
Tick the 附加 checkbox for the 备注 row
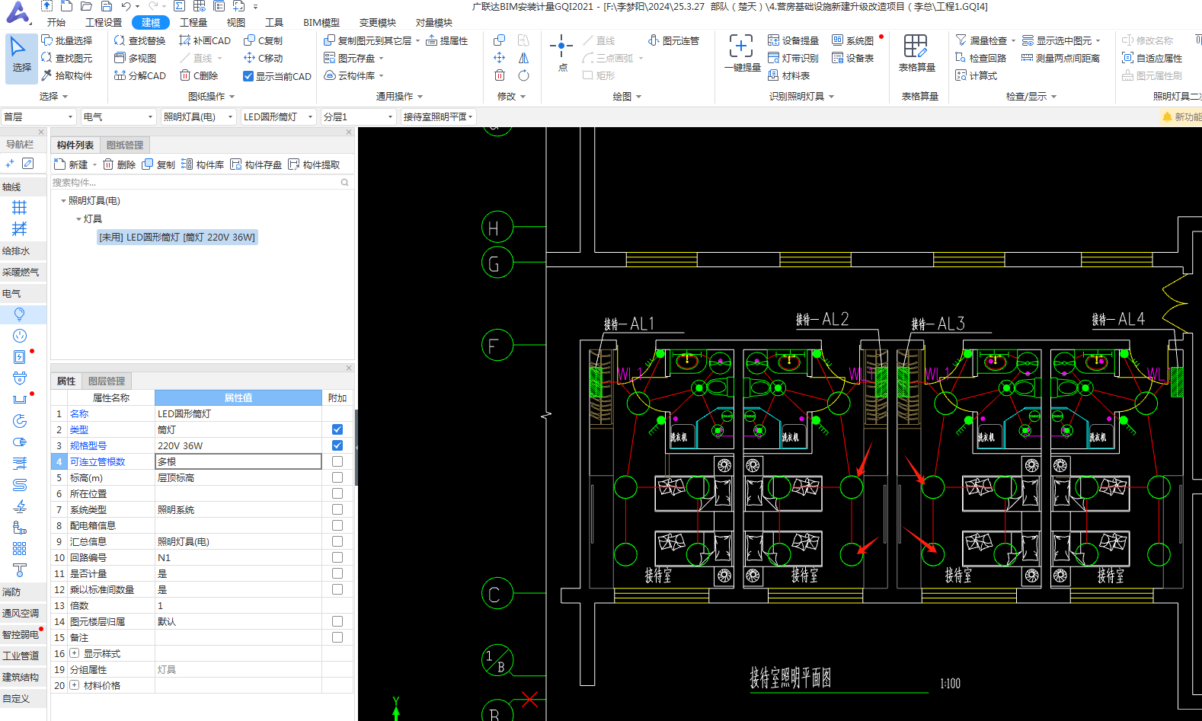point(337,637)
